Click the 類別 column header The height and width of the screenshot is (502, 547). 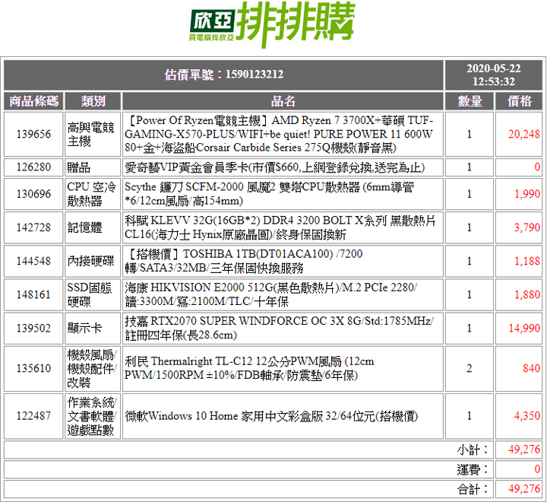coord(93,101)
